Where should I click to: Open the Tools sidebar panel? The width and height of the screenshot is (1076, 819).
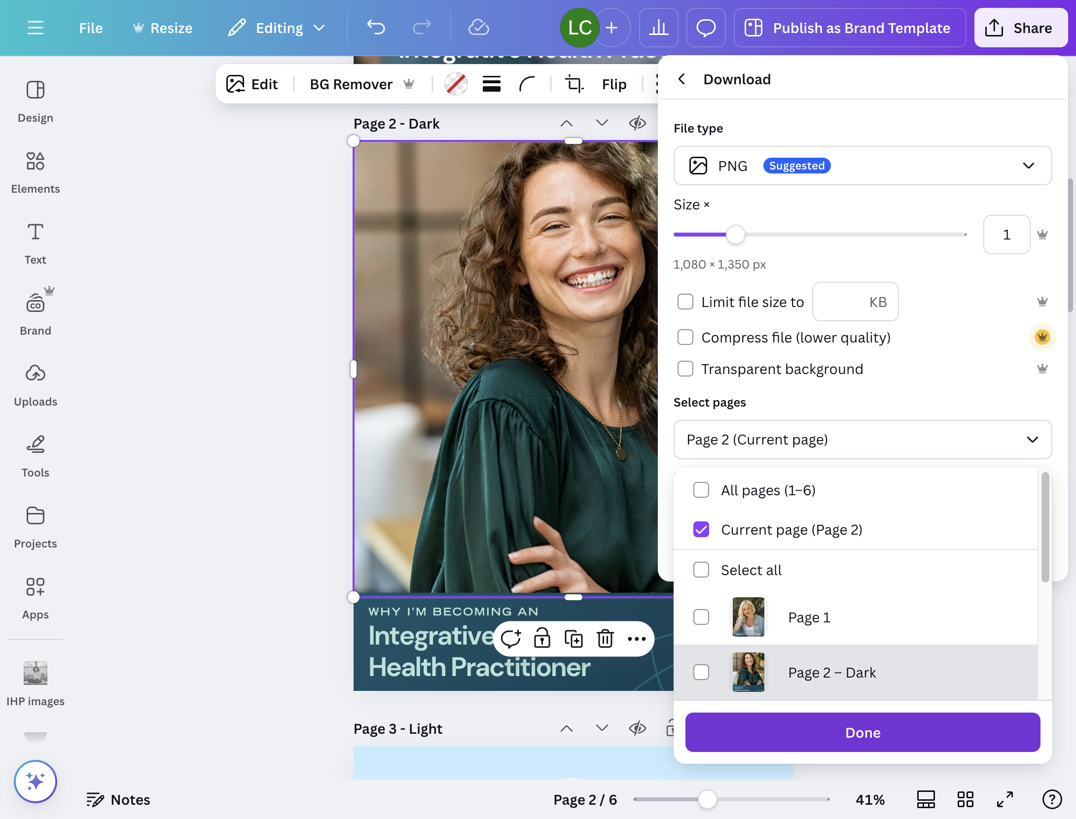coord(36,456)
